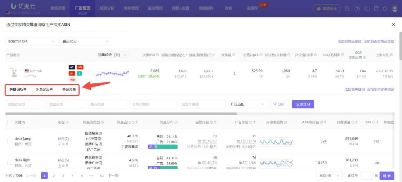
Task: Switch to the 关联流量 tab
Action: pos(69,90)
